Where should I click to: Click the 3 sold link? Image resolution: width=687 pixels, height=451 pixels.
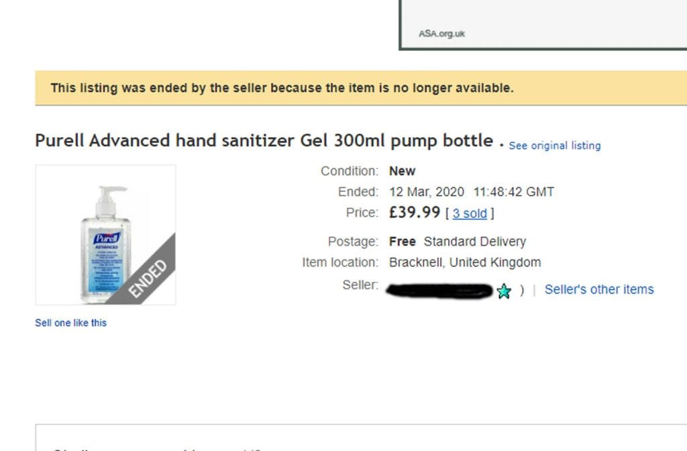pyautogui.click(x=470, y=213)
